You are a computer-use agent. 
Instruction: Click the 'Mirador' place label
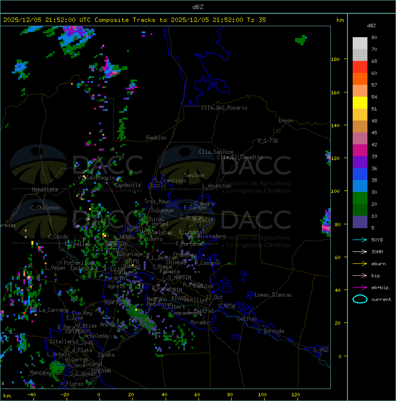[200, 322]
